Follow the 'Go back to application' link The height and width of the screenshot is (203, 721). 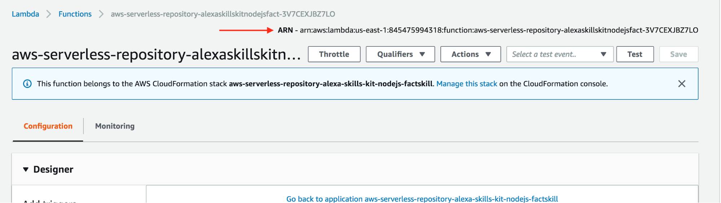pyautogui.click(x=422, y=199)
